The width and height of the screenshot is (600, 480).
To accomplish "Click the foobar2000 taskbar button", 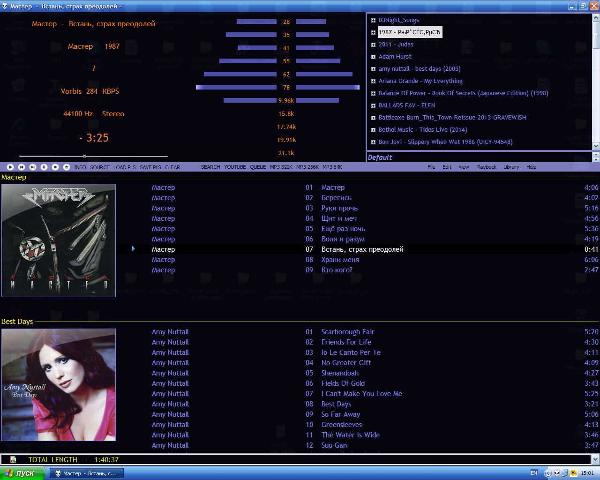I will pos(87,473).
